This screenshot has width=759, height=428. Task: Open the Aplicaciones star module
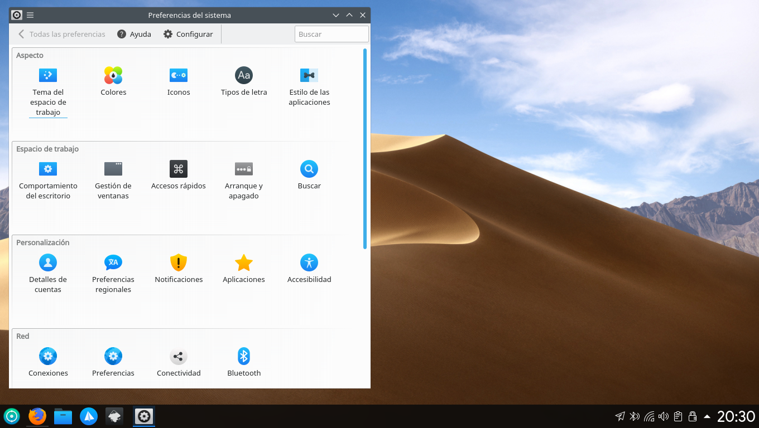(244, 269)
